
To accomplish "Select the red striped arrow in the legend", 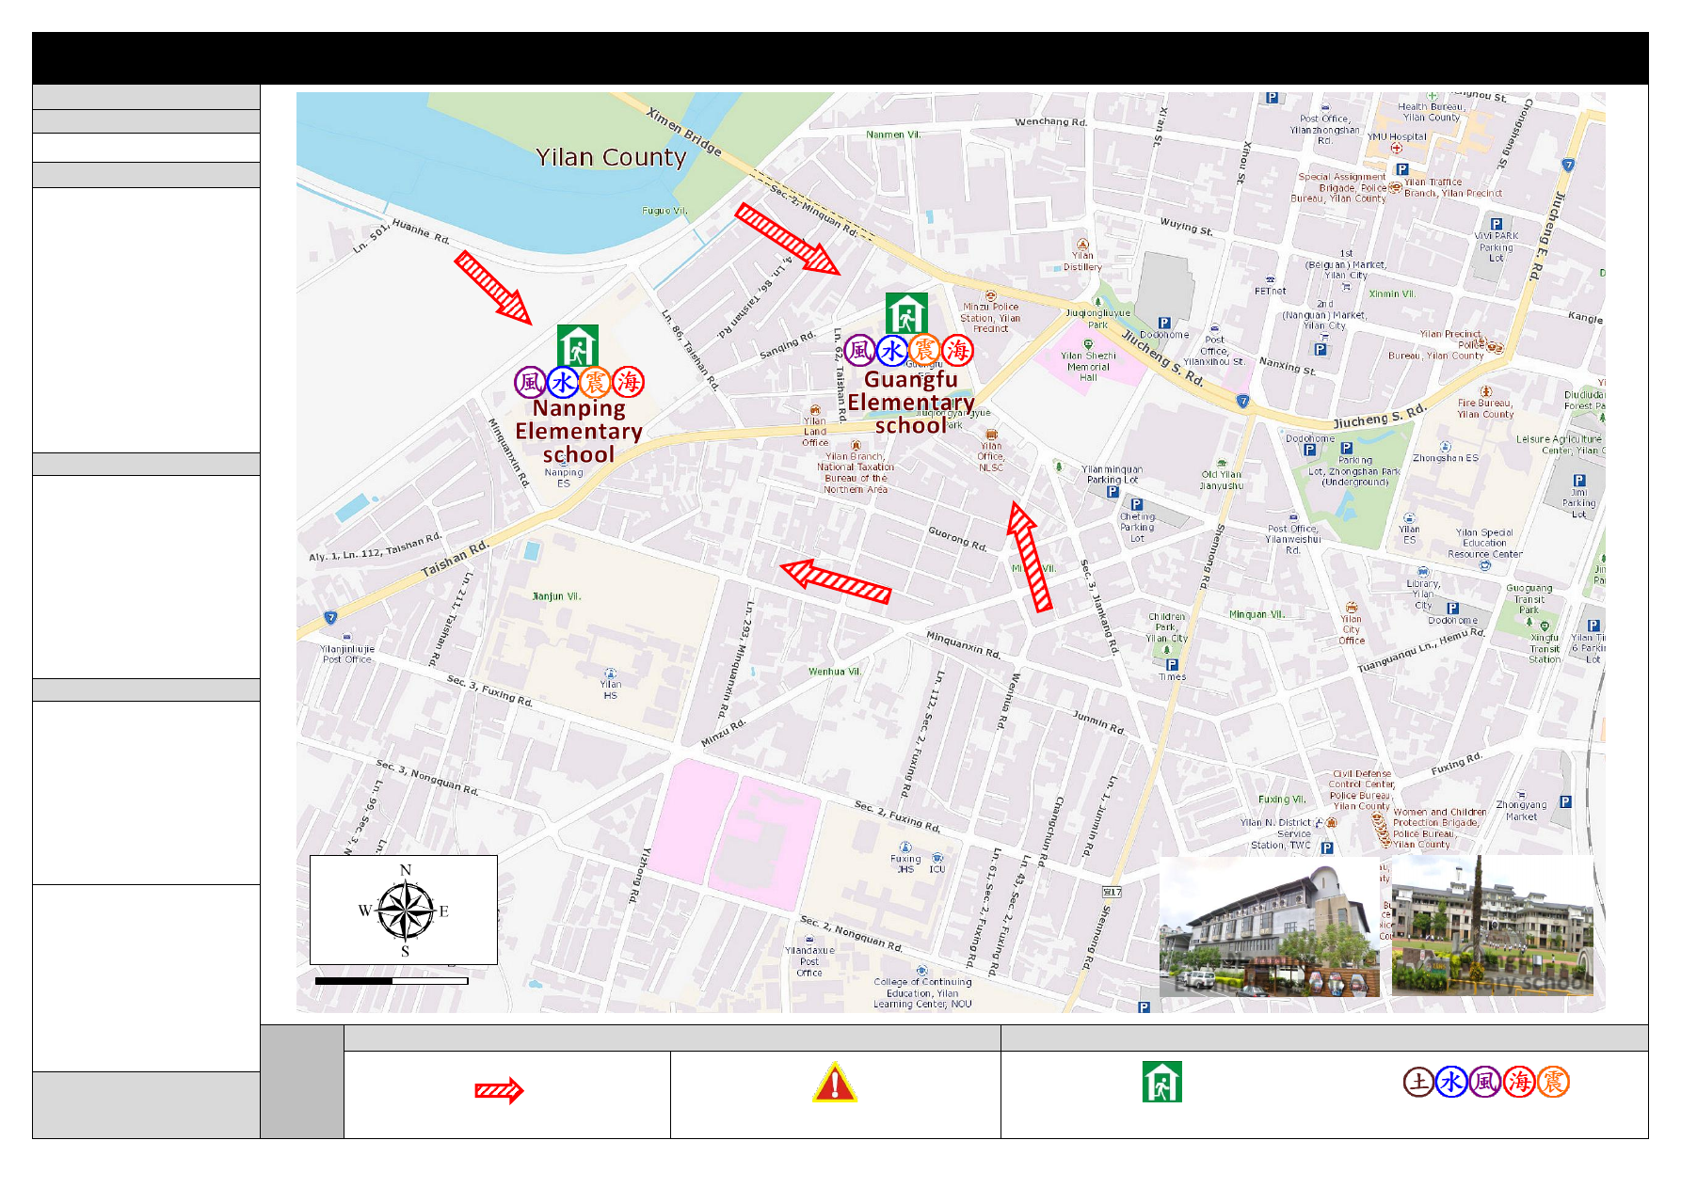I will [x=499, y=1090].
